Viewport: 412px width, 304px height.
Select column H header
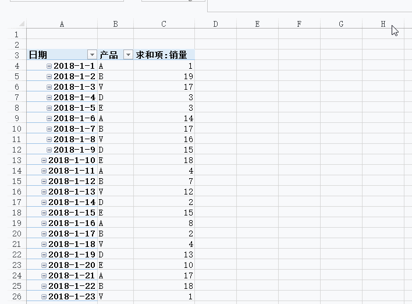tap(383, 24)
